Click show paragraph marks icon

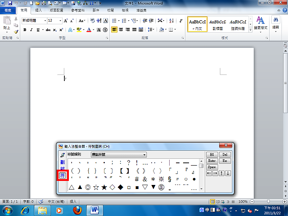[181, 21]
